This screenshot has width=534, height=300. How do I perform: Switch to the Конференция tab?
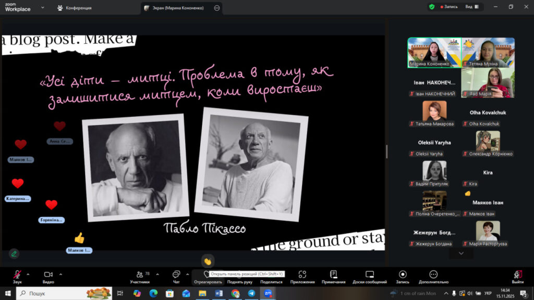[75, 8]
